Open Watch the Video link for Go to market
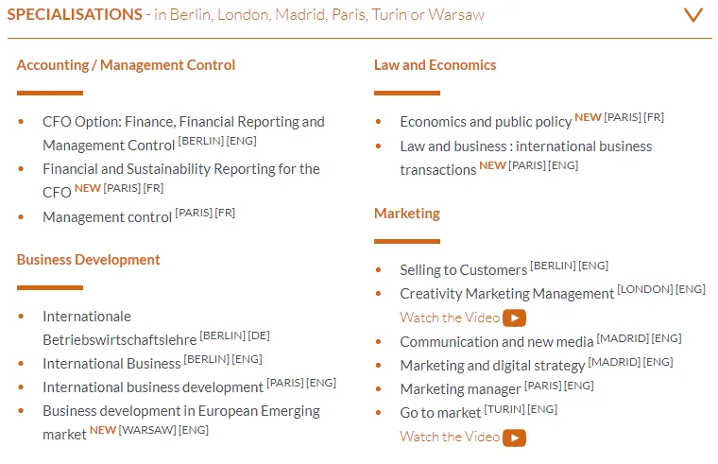This screenshot has height=464, width=718. [x=450, y=437]
